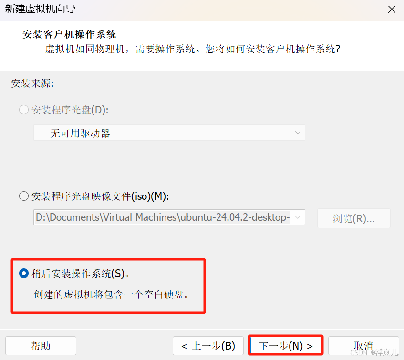
Task: Select the 安装程序光盘映像文件(iso) radio option
Action: click(24, 196)
